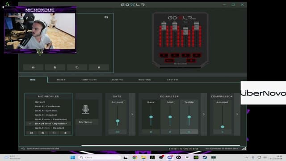Click the horizontal scrollbar below mic settings

click(x=160, y=145)
